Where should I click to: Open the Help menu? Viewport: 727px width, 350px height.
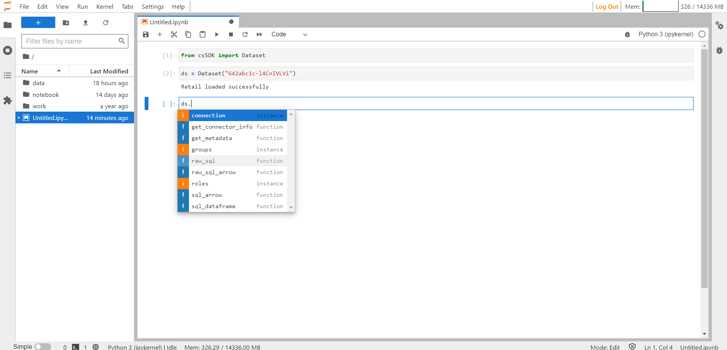pyautogui.click(x=178, y=6)
